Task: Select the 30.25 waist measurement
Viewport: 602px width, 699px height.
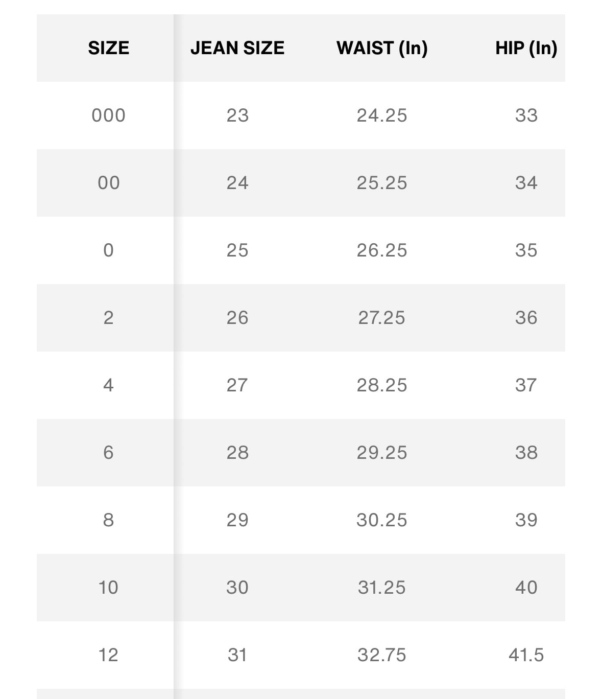Action: point(382,520)
